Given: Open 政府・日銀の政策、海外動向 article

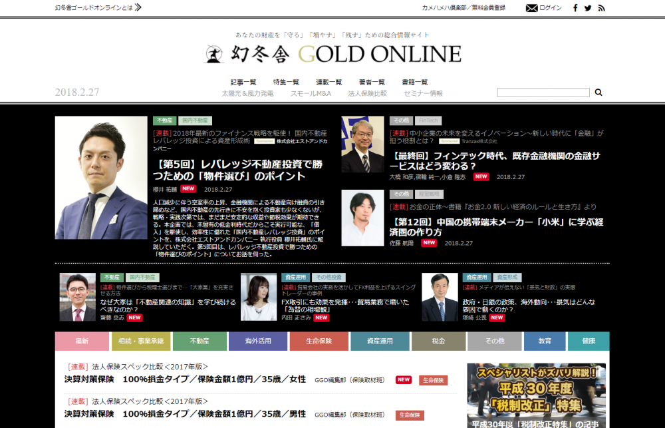Looking at the screenshot, I should [529, 306].
